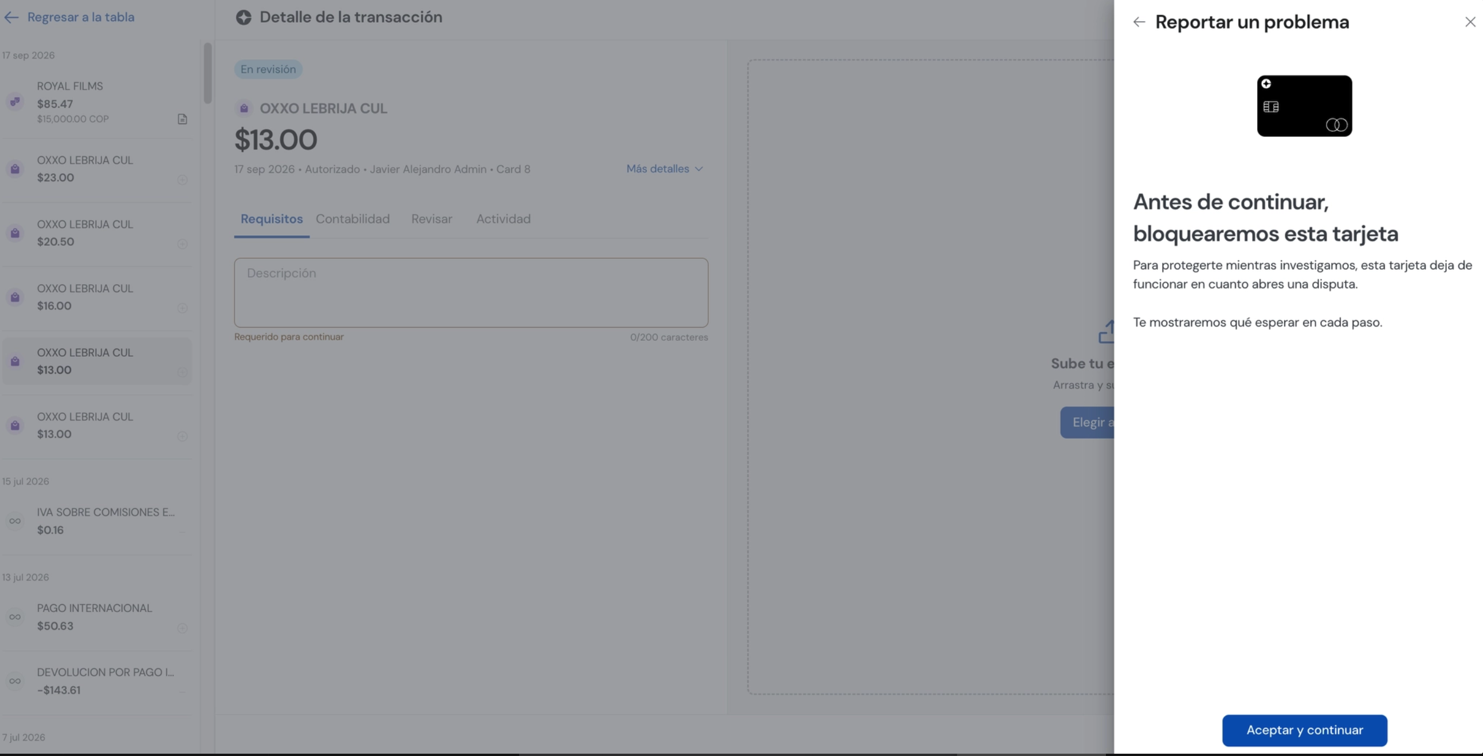Select the Actividad tab

(x=503, y=219)
